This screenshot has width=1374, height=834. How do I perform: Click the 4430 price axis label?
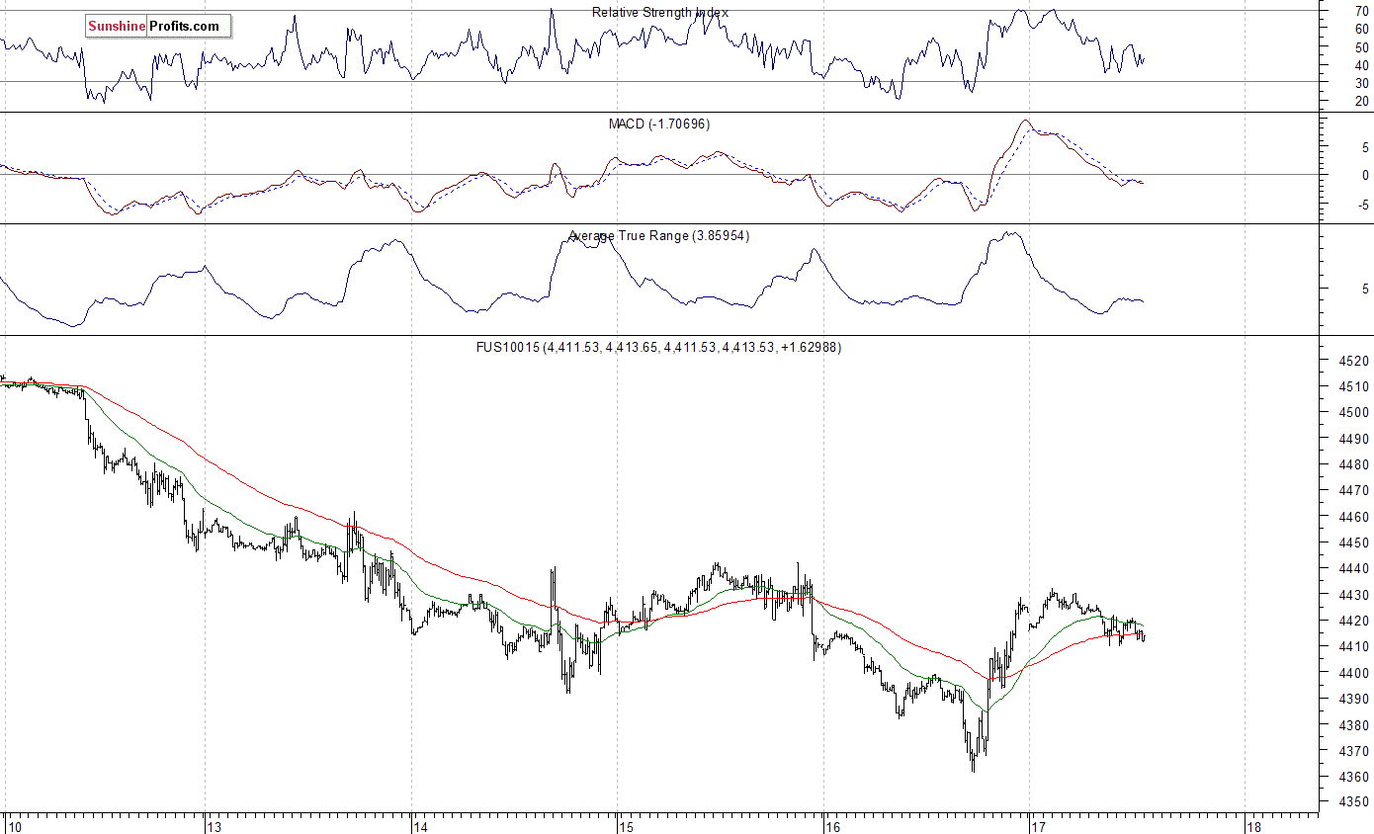pos(1353,595)
